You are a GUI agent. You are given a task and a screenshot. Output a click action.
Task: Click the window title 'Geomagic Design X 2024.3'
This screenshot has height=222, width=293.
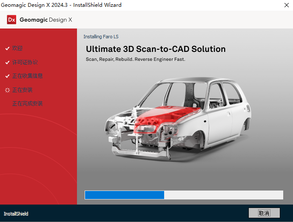tap(34, 5)
